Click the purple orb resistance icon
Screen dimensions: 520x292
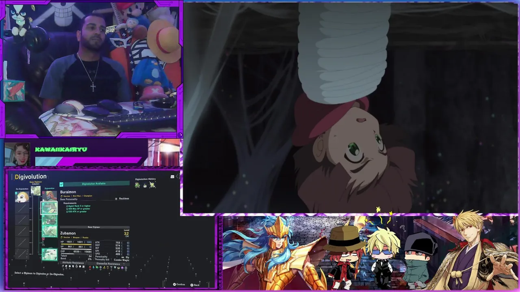tap(122, 267)
